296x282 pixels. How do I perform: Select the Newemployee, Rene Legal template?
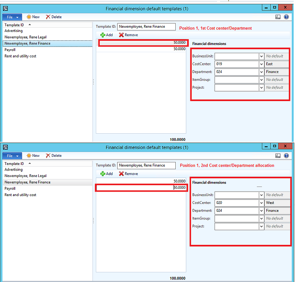[x=24, y=37]
